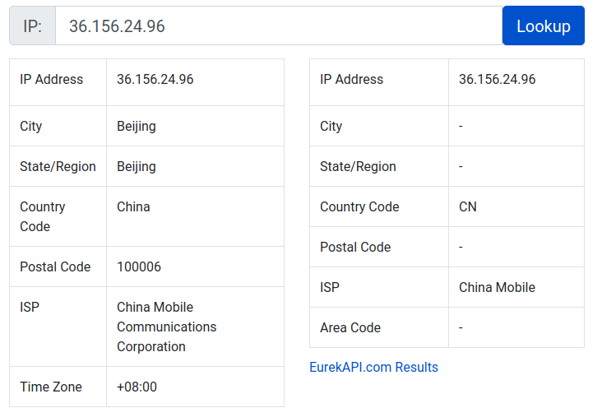Click the Postal Code label in right table
Image resolution: width=602 pixels, height=417 pixels.
pyautogui.click(x=355, y=248)
